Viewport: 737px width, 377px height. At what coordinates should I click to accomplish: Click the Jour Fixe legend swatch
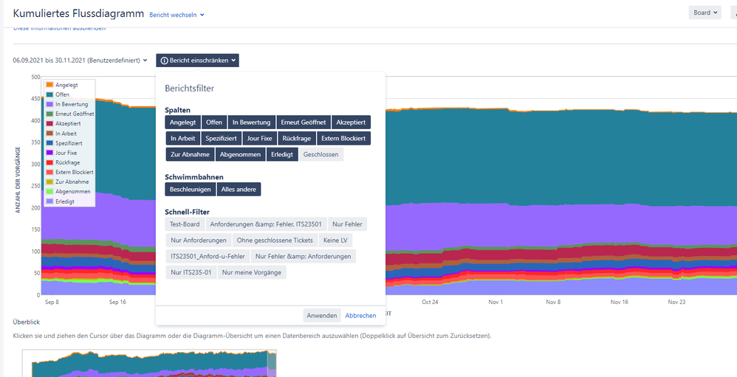[x=49, y=153]
